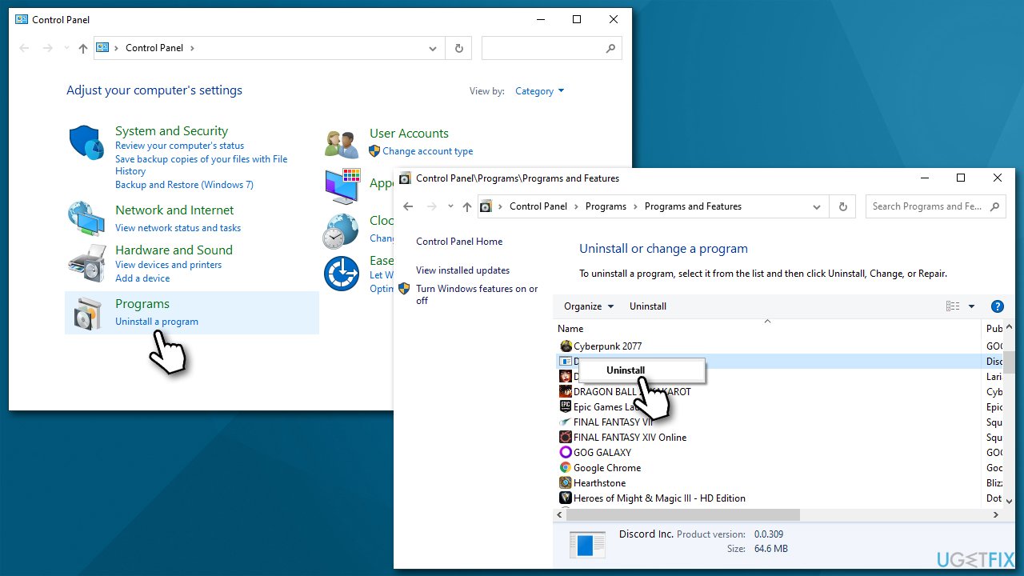The width and height of the screenshot is (1024, 576).
Task: Refresh the Programs and Features window
Action: click(842, 206)
